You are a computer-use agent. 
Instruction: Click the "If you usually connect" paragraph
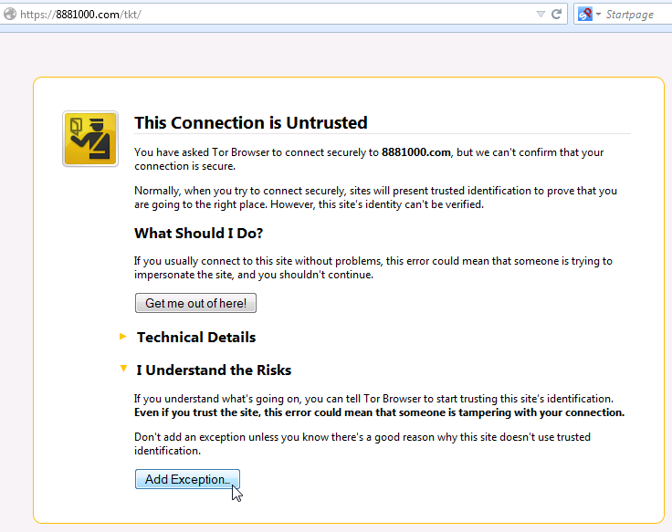(x=373, y=267)
